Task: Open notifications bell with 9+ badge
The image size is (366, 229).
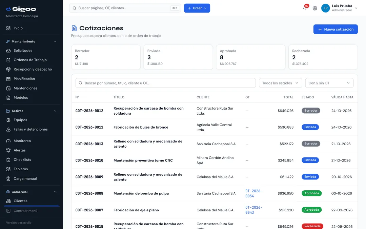Action: pyautogui.click(x=305, y=7)
